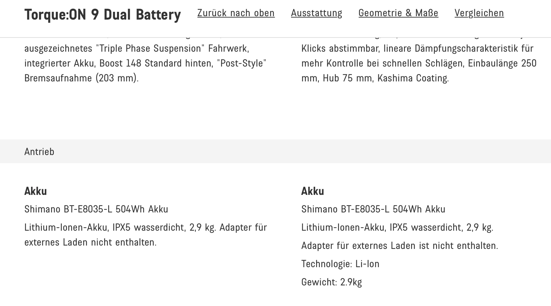Click right 'Lithium-Ionen-Akku, IPX5 wasserdicht, 2,9 kg.' line
Image resolution: width=551 pixels, height=306 pixels.
pyautogui.click(x=397, y=228)
